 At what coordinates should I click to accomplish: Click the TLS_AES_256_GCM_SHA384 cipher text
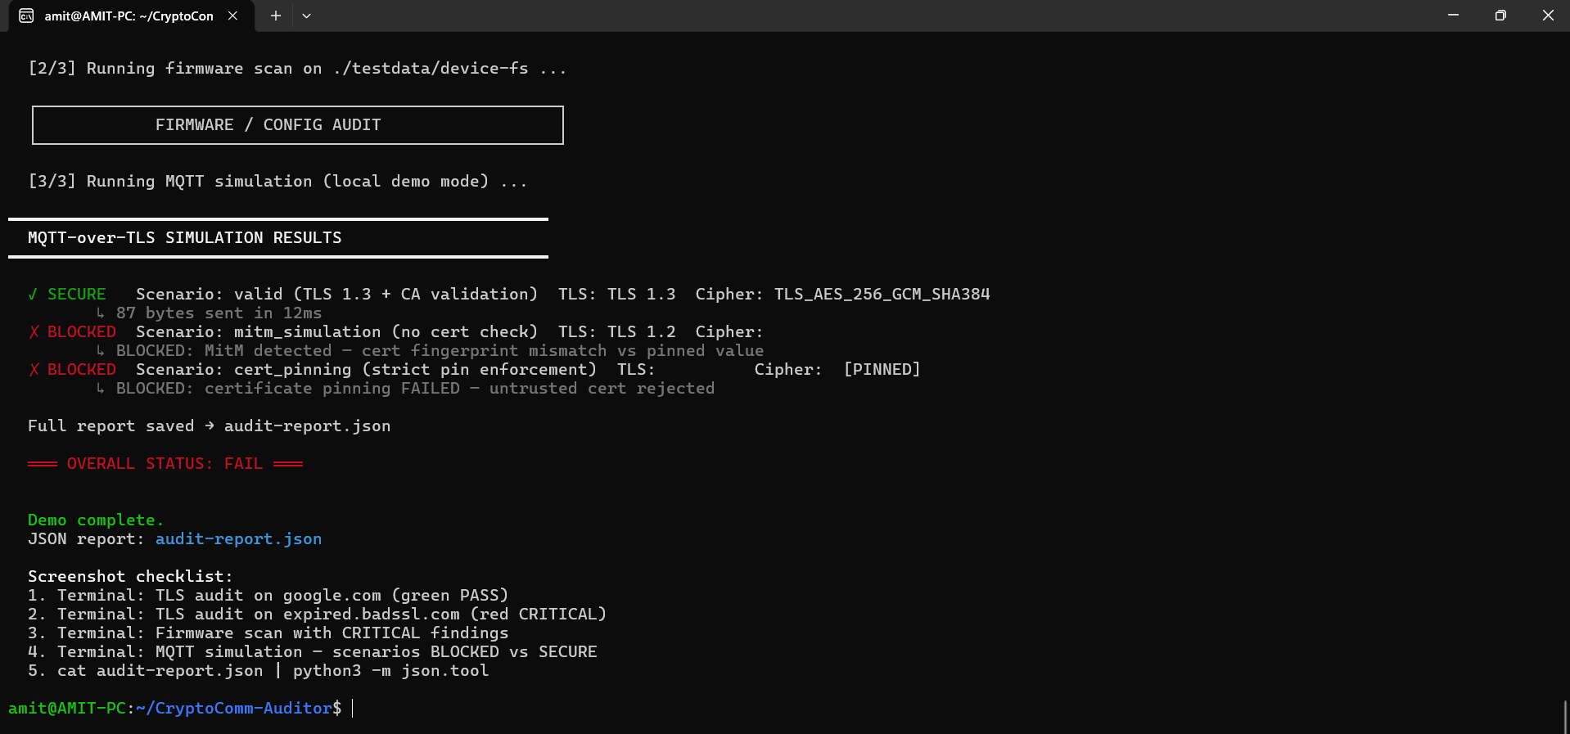(882, 294)
